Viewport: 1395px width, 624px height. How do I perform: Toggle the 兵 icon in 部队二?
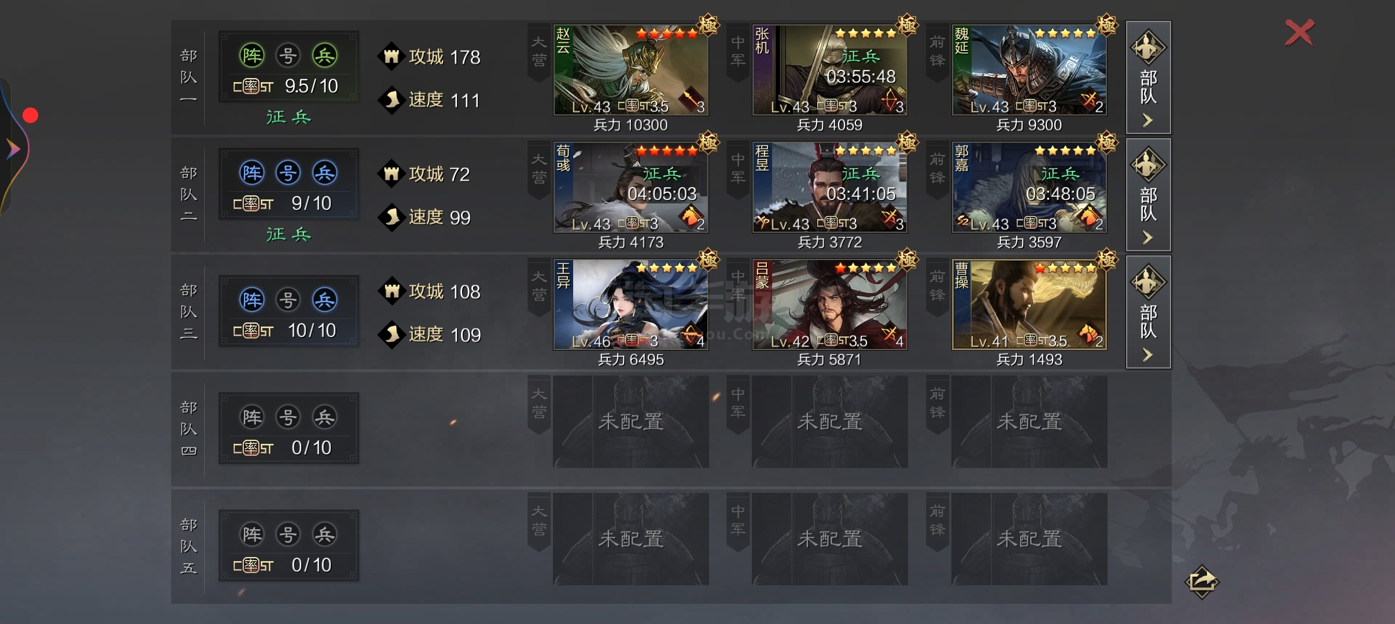click(x=324, y=173)
